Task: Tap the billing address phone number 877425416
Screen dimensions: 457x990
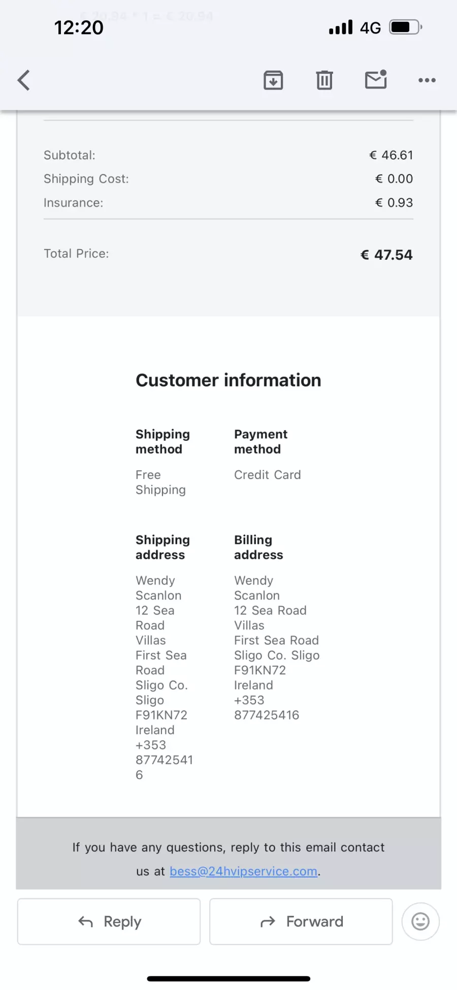Action: pyautogui.click(x=267, y=715)
